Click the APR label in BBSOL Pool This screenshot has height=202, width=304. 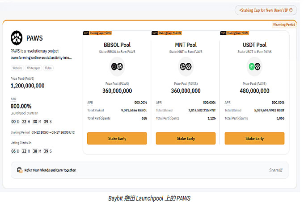point(90,103)
